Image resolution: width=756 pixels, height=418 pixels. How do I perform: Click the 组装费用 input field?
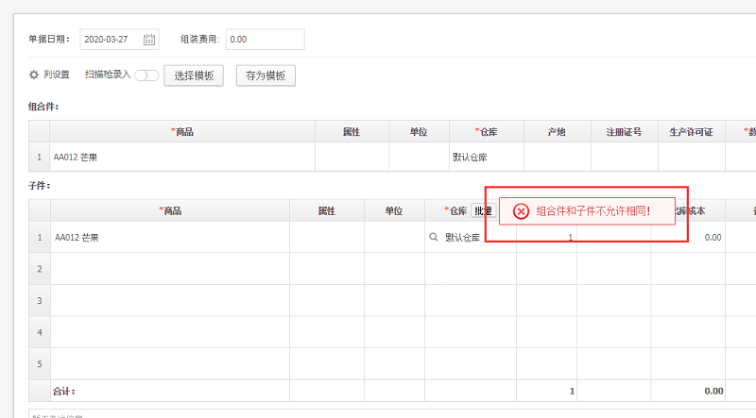[265, 40]
